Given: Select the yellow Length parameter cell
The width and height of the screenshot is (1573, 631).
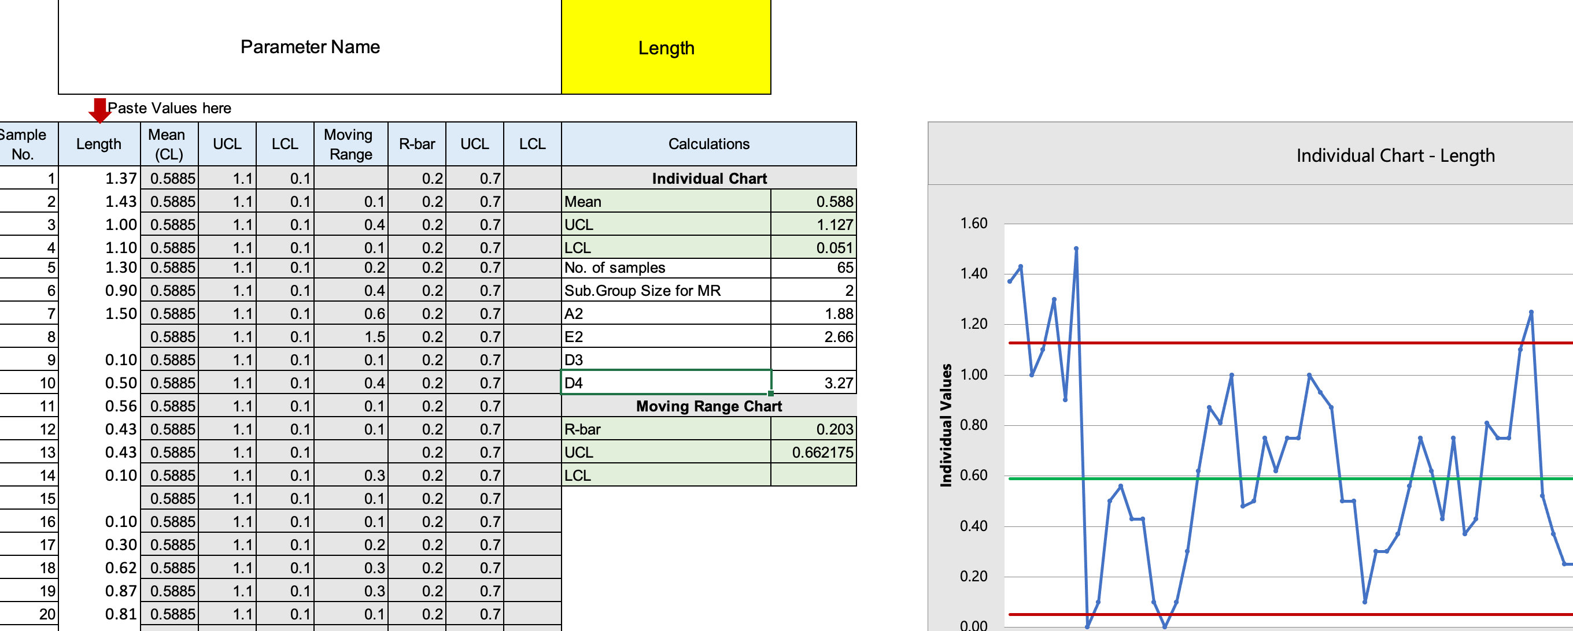Looking at the screenshot, I should [x=665, y=47].
